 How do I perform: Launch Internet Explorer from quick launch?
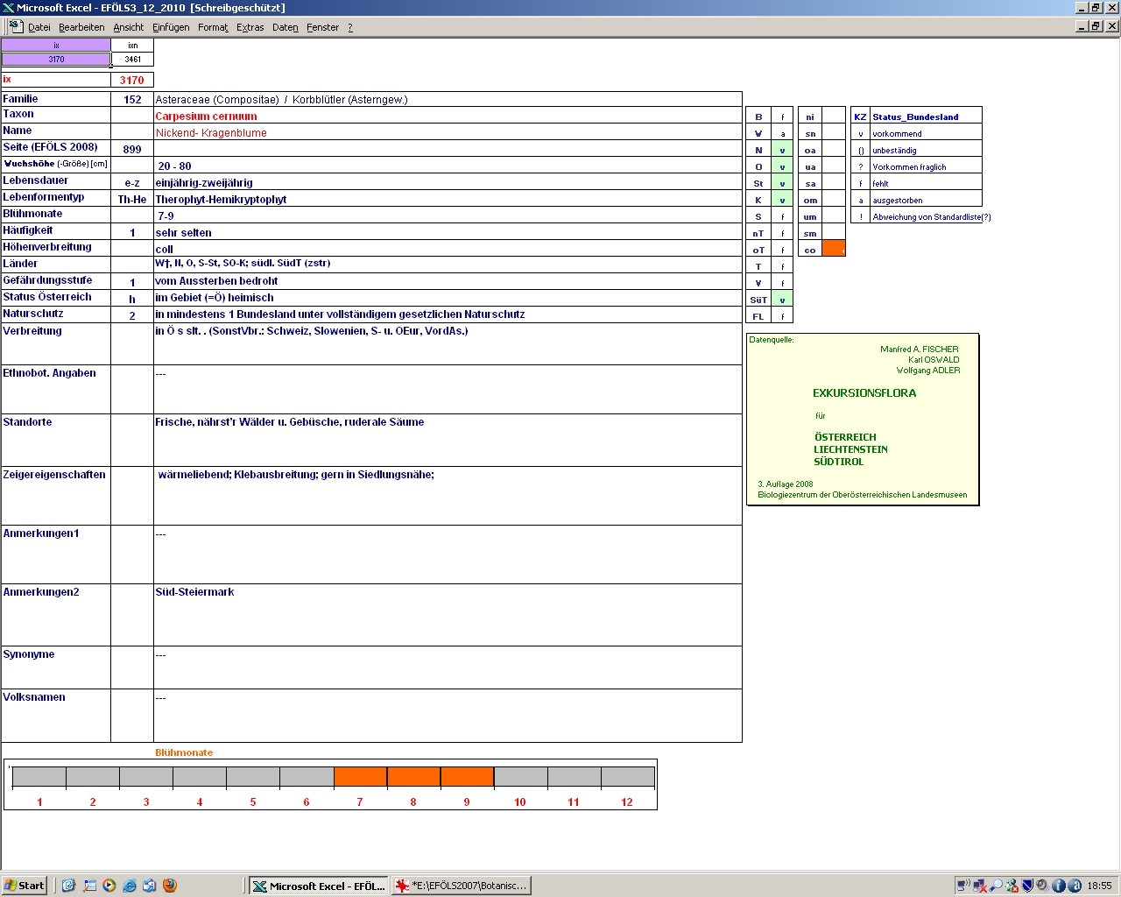point(130,886)
